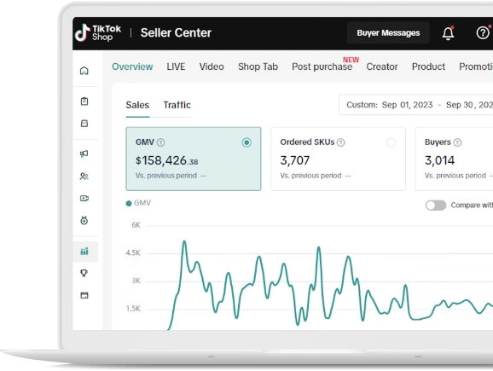Click the 1.5K axis label
The height and width of the screenshot is (371, 493).
[133, 309]
